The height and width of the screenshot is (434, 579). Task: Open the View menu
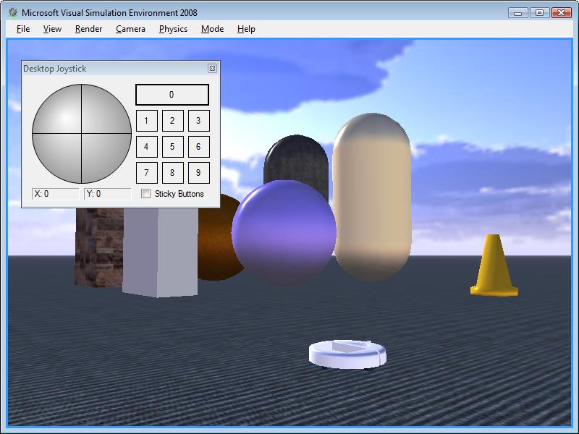point(52,29)
